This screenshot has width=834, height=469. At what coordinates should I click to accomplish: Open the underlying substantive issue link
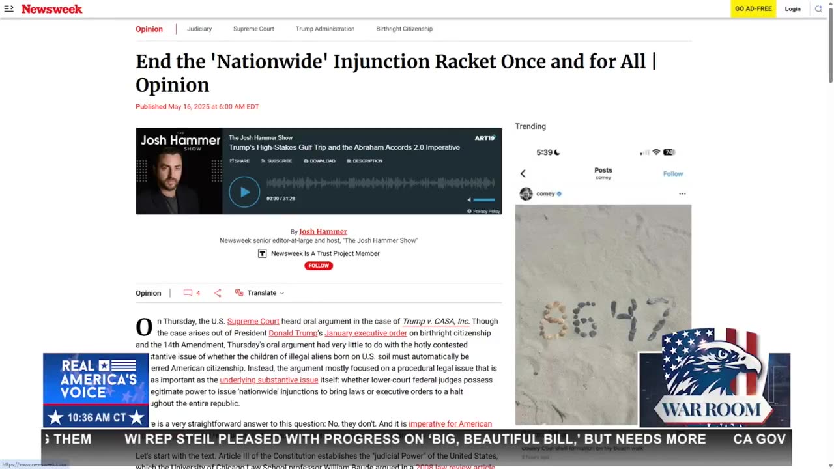[269, 380]
